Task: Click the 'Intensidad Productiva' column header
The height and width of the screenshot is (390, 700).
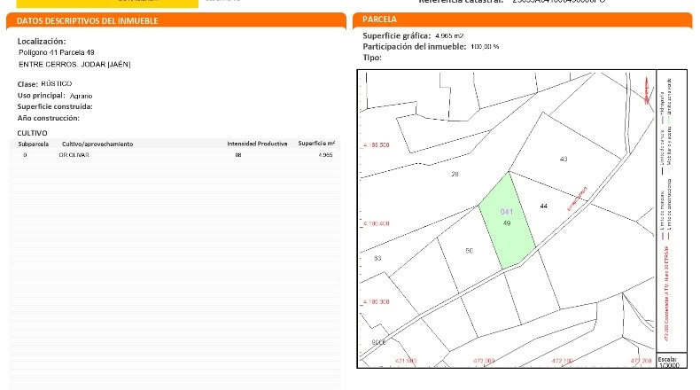Action: point(257,144)
